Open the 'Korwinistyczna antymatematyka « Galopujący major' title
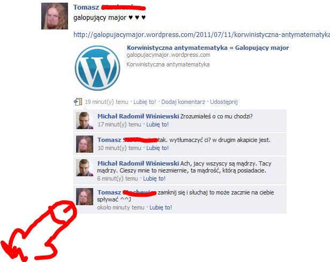 tap(208, 48)
